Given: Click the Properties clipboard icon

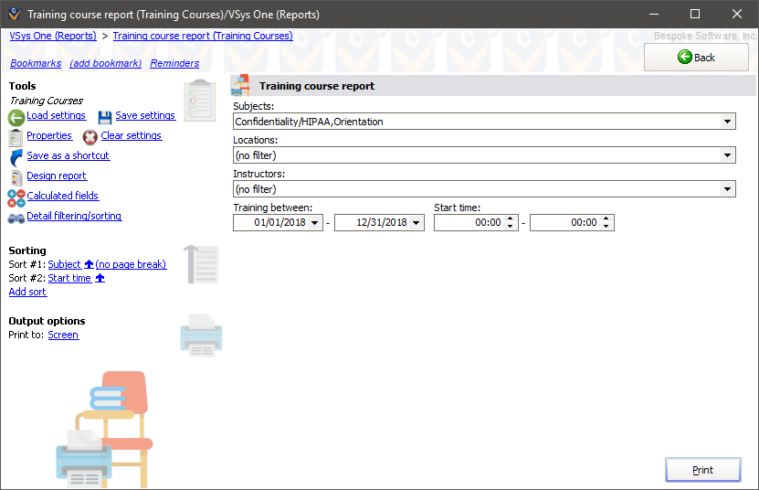Looking at the screenshot, I should tap(16, 138).
